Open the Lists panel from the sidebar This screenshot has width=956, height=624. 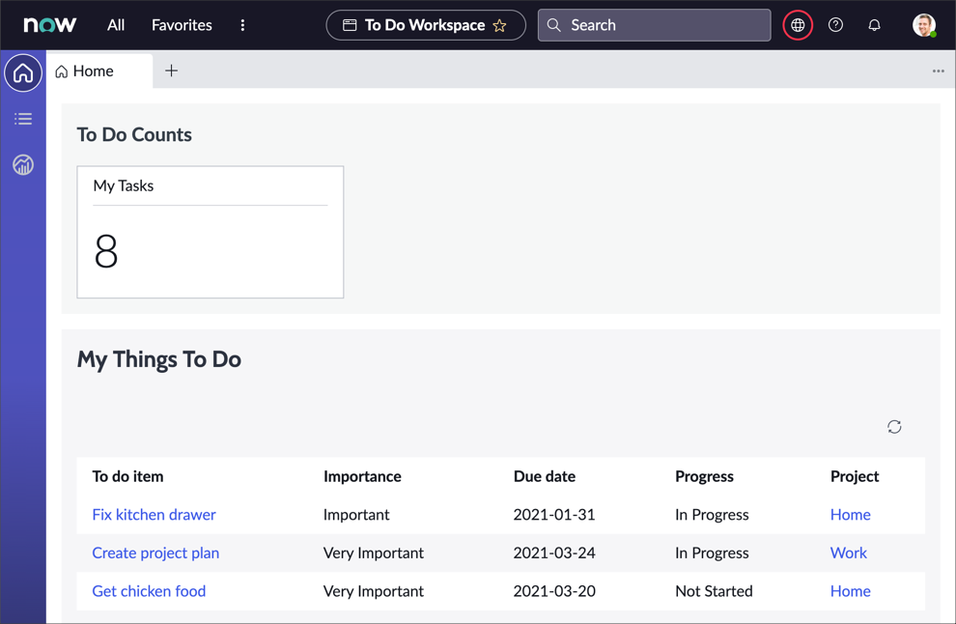22,118
